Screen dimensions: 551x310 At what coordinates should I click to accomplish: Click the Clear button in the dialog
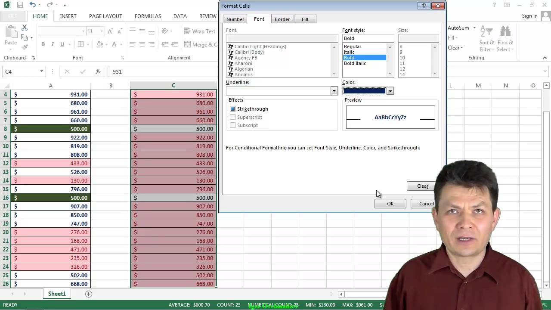coord(422,186)
